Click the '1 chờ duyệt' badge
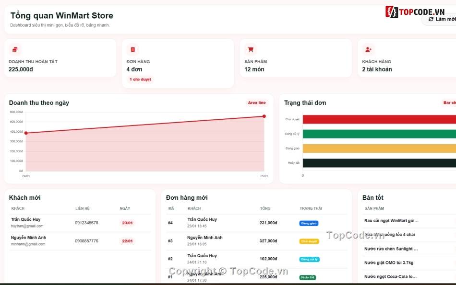This screenshot has height=285, width=456. pyautogui.click(x=140, y=79)
